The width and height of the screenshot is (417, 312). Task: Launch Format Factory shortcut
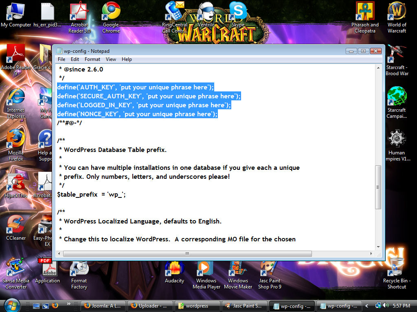click(x=79, y=275)
